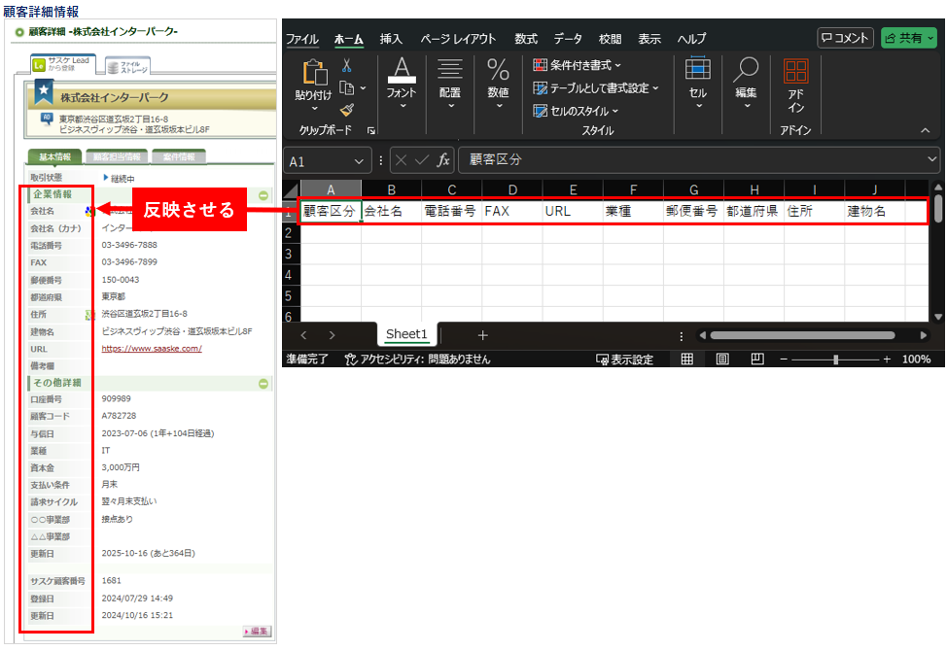Click the Cut scissors icon in Excel

347,65
